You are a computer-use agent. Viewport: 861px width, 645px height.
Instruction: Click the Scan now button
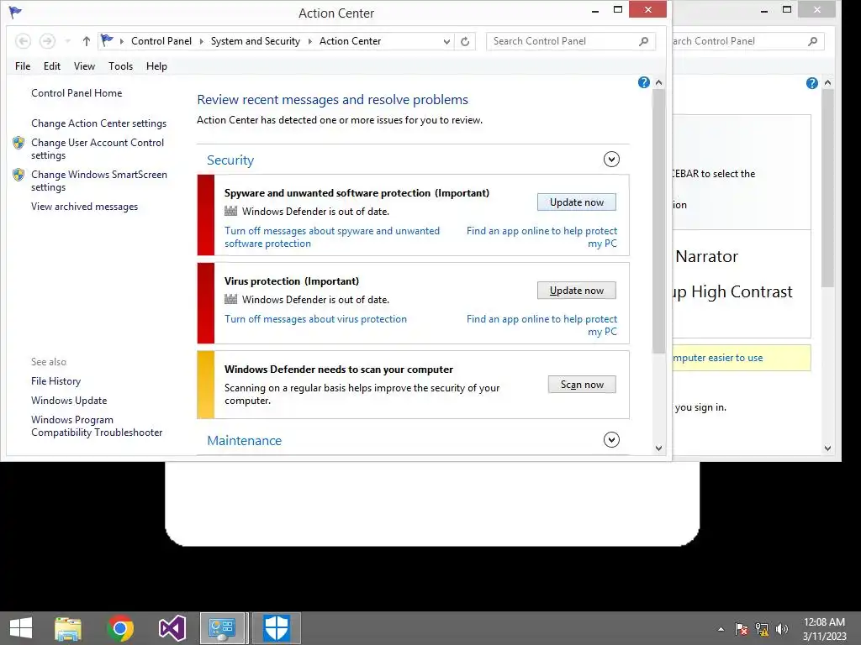pos(582,385)
